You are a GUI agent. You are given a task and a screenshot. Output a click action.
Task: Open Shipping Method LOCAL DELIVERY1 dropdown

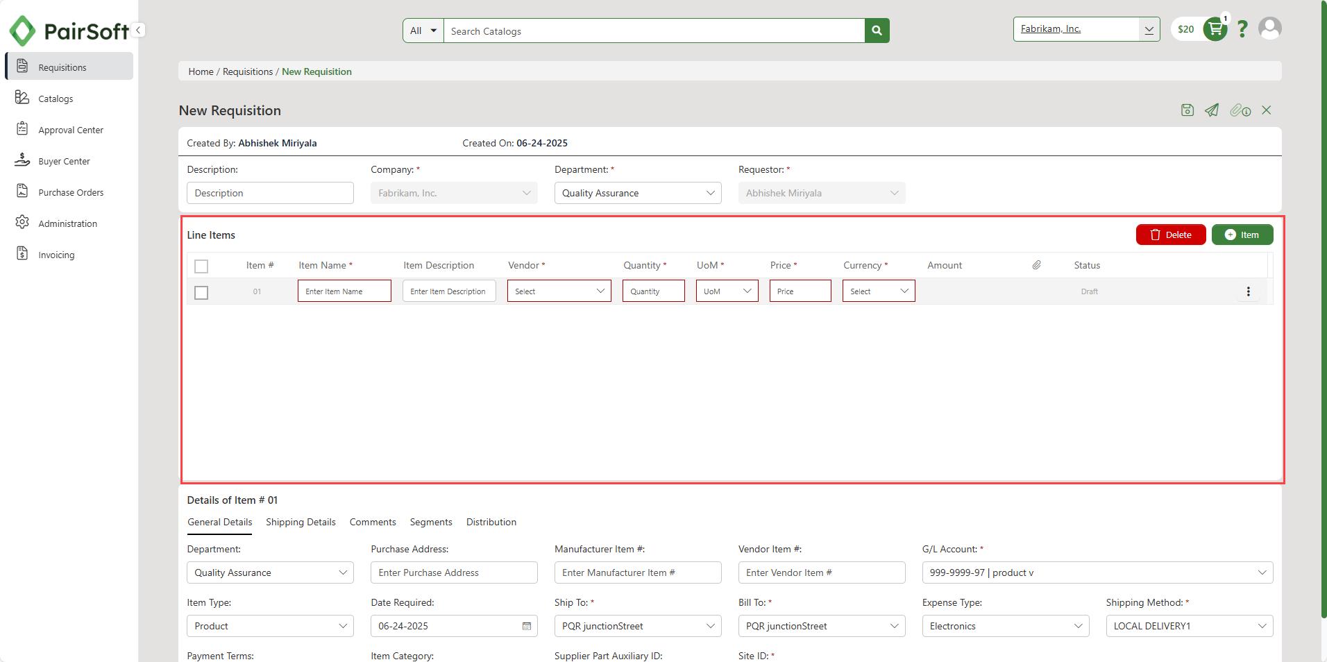tap(1190, 626)
